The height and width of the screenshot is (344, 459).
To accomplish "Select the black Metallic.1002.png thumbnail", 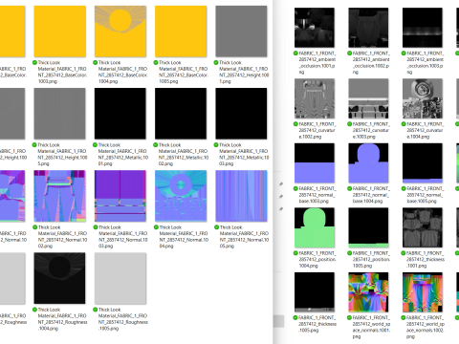I will pos(181,114).
